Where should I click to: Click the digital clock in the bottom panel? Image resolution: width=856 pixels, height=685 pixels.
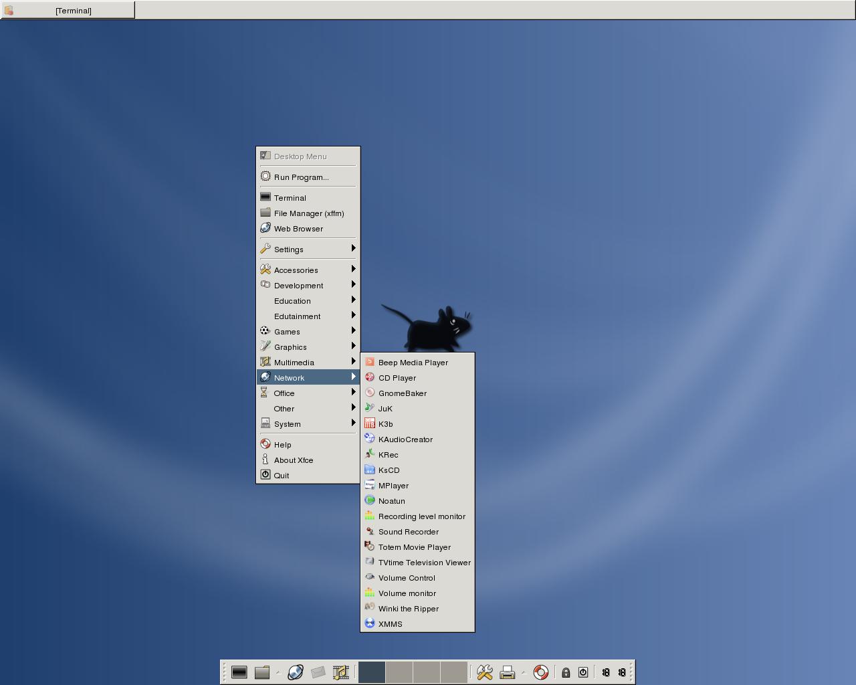pos(614,672)
